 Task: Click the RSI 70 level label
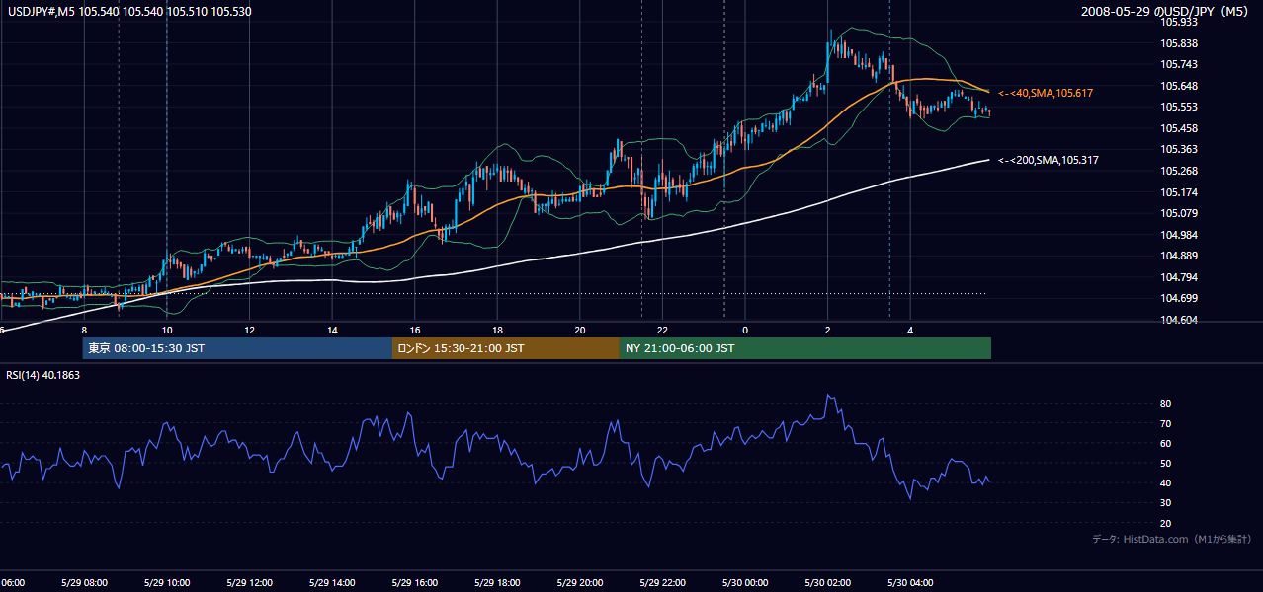1165,423
